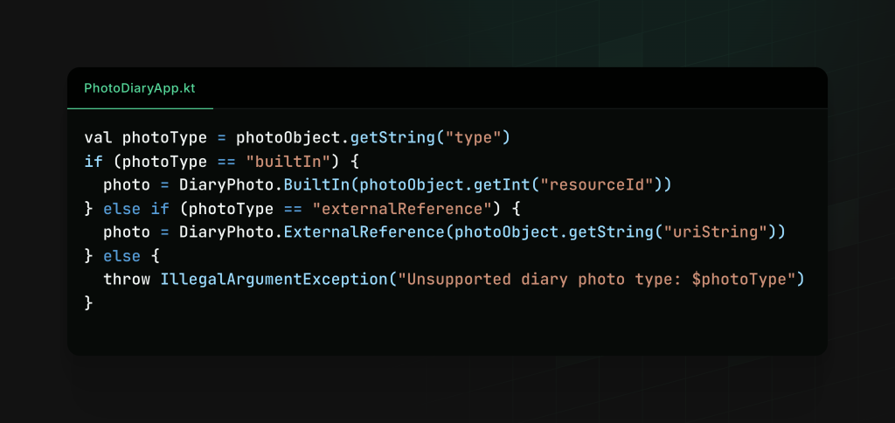The image size is (895, 423).
Task: Click DiaryPhoto.BuiltIn constructor call
Action: [265, 185]
